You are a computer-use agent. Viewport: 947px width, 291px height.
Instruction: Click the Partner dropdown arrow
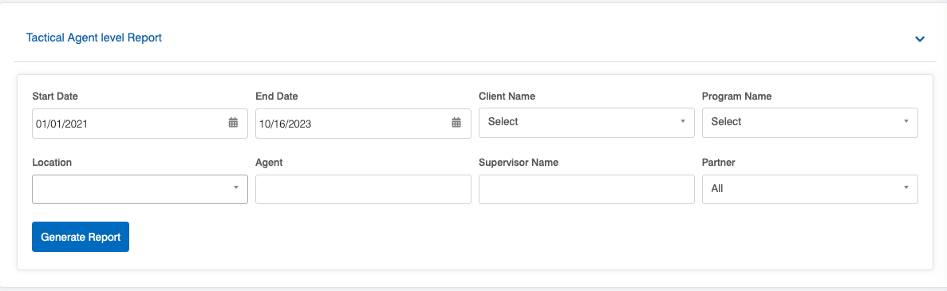click(x=906, y=188)
